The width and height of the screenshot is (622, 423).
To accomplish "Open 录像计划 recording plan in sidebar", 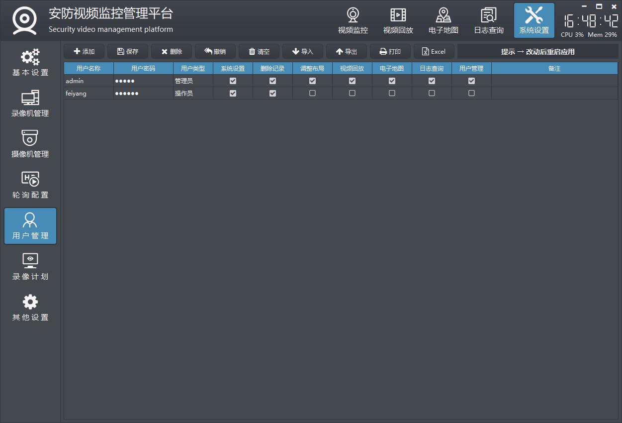I will click(x=30, y=267).
